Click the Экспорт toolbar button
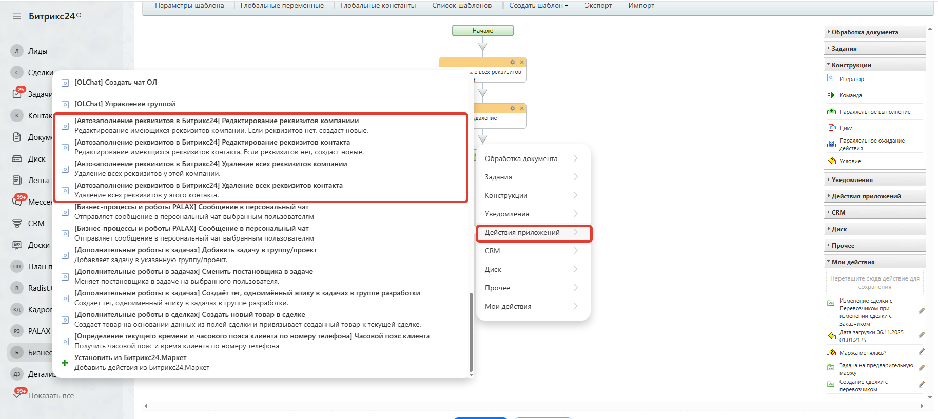This screenshot has height=419, width=938. point(598,6)
